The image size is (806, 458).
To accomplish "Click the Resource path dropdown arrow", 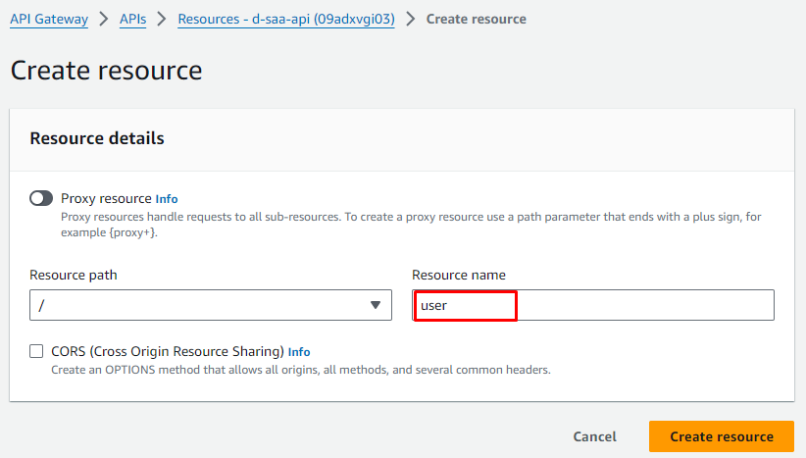I will (375, 305).
